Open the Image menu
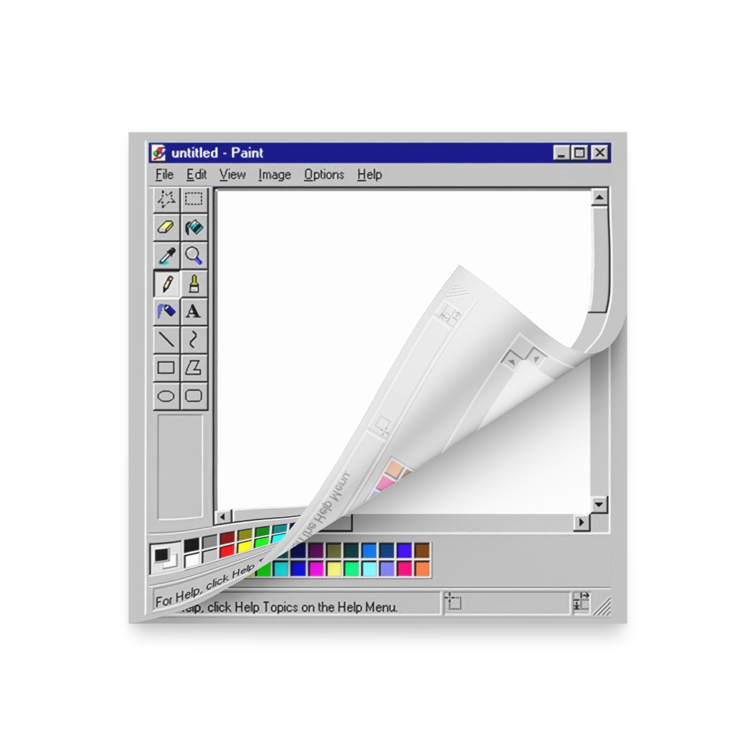 (274, 175)
